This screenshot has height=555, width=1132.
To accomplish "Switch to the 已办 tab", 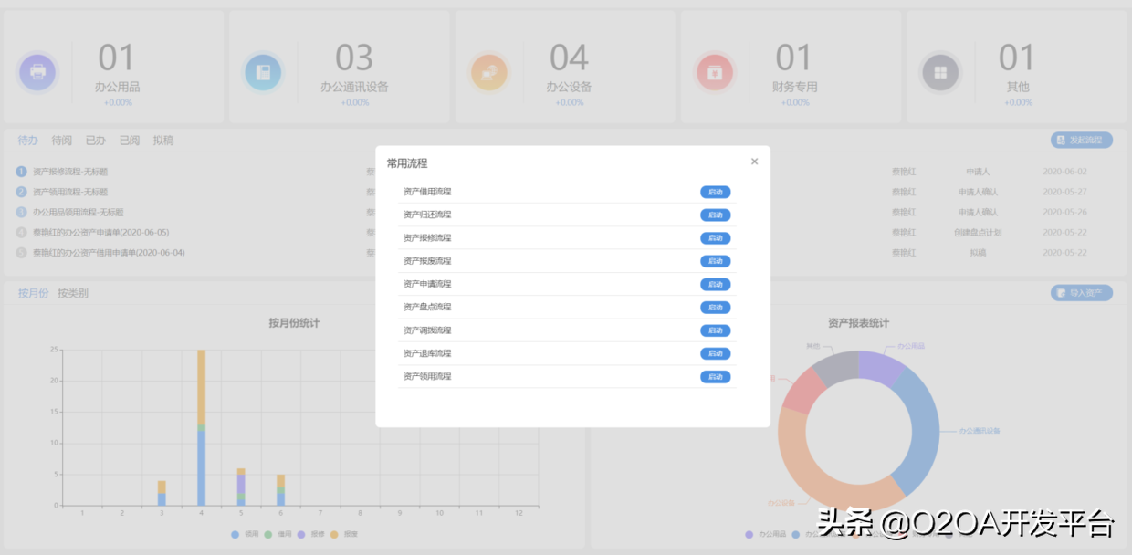I will [96, 140].
